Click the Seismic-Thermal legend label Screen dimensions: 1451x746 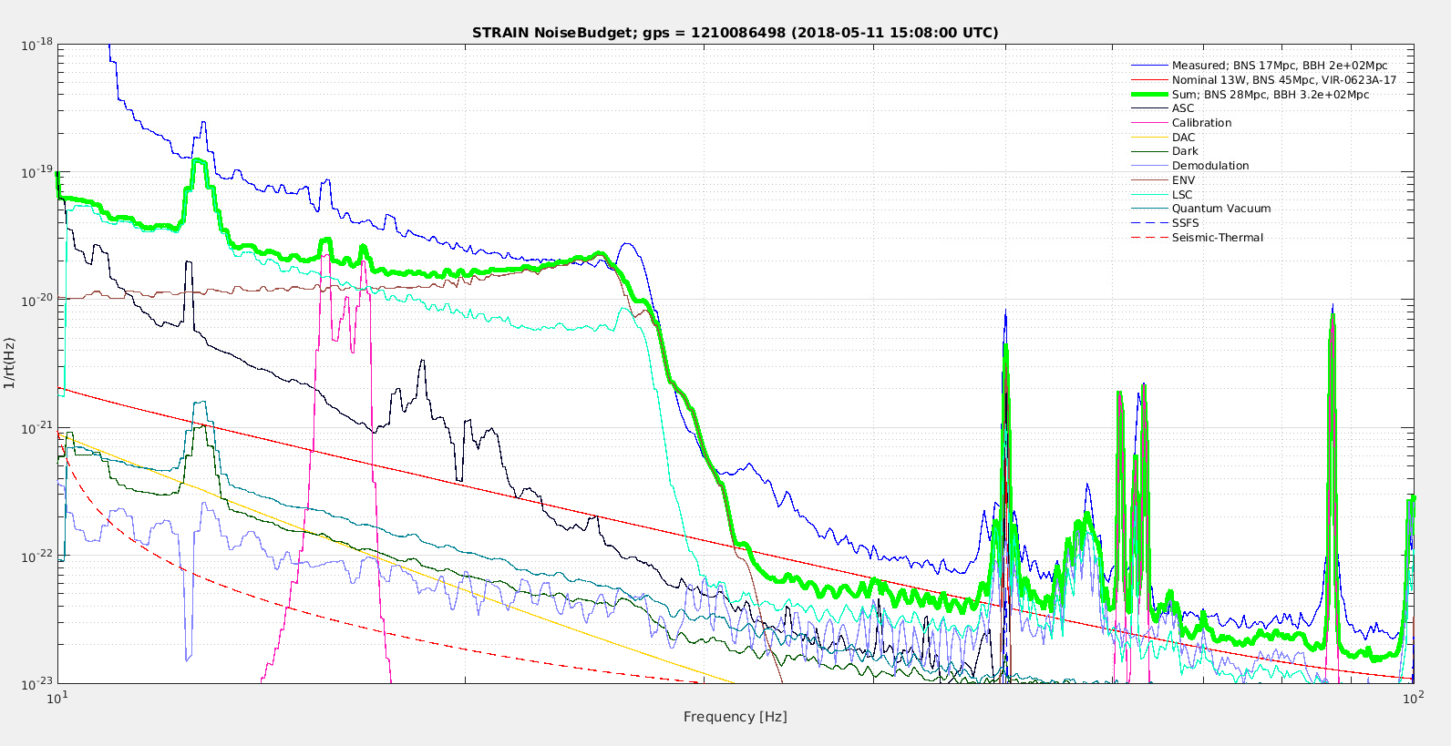(x=1218, y=238)
